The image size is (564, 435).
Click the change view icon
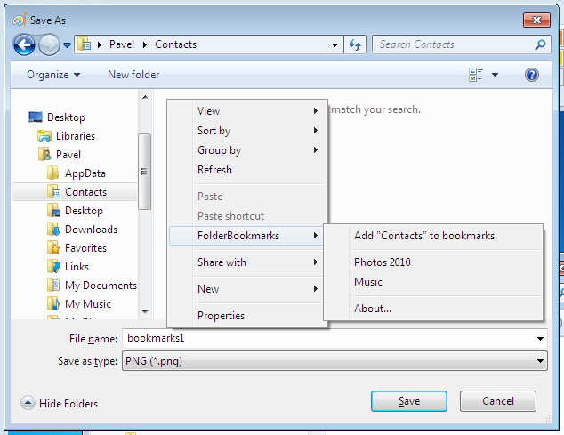click(476, 75)
